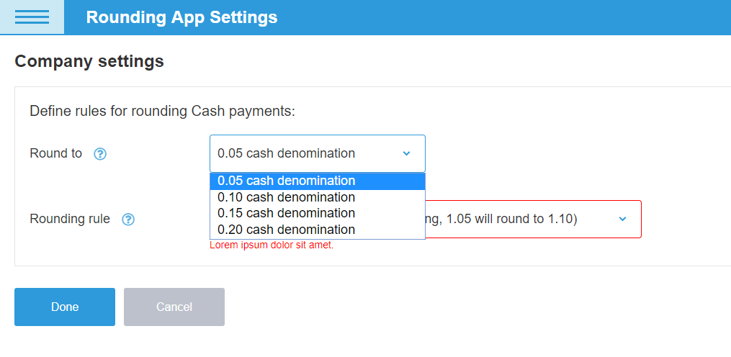
Task: Click the help icon beside Round to
Action: click(x=100, y=154)
